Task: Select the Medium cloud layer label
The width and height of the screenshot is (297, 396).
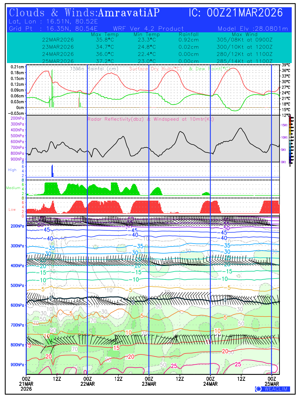Action: (x=13, y=188)
